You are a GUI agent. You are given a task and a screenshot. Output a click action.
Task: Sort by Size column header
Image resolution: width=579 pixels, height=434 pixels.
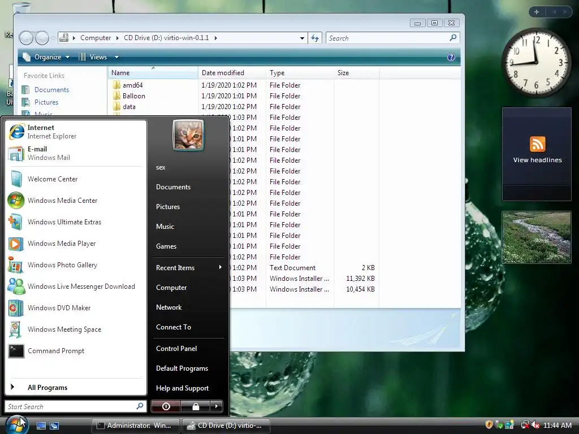click(356, 73)
